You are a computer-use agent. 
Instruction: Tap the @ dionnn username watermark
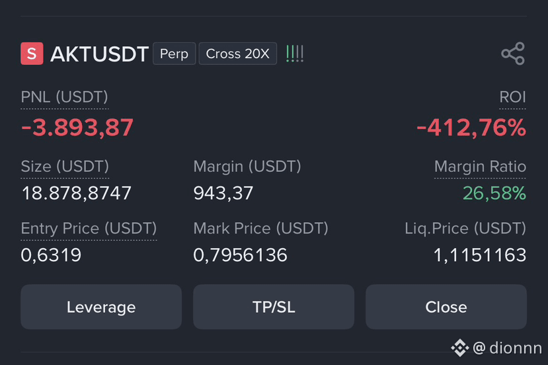pyautogui.click(x=507, y=348)
